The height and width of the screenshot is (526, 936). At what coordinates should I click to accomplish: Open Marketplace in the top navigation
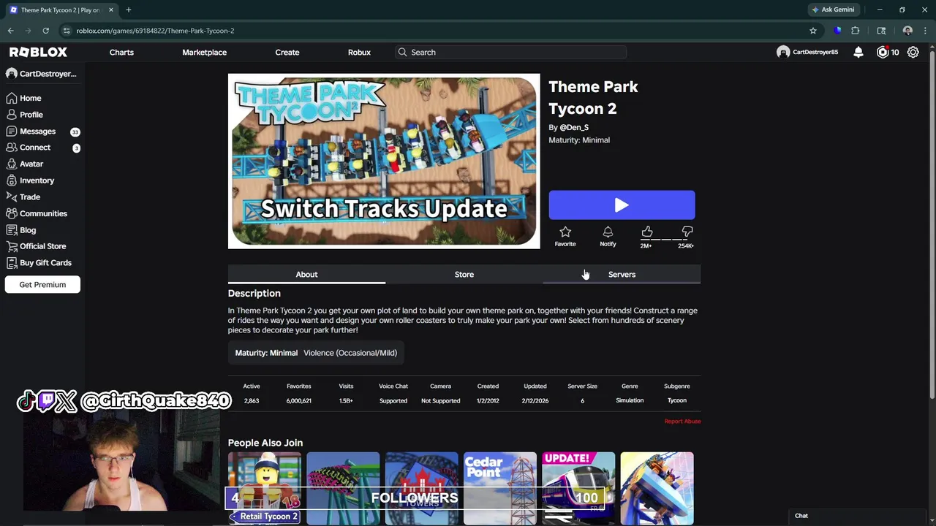click(204, 53)
